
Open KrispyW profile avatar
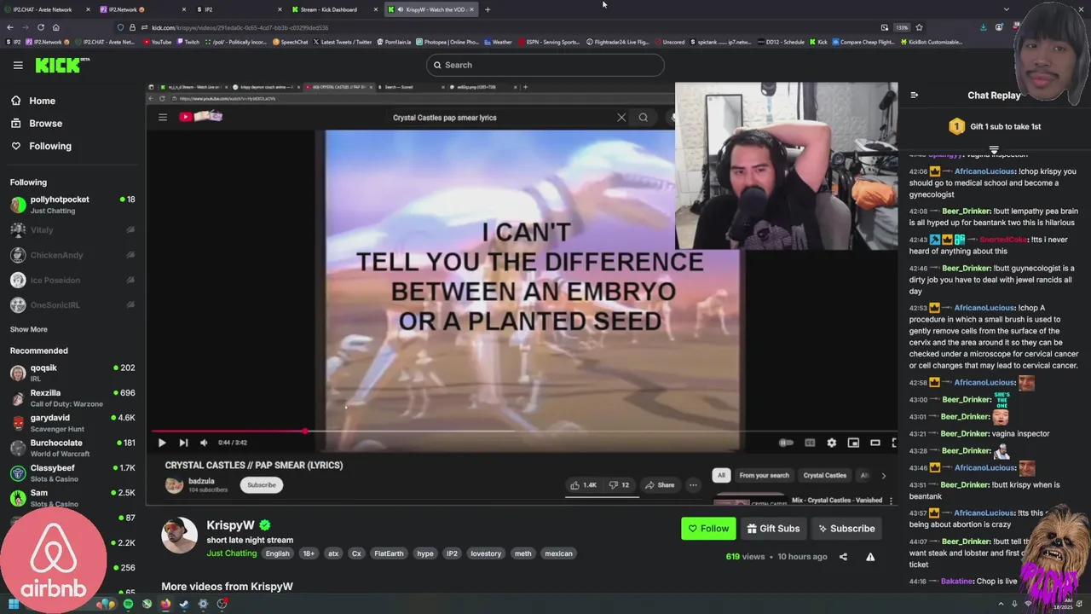coord(180,536)
